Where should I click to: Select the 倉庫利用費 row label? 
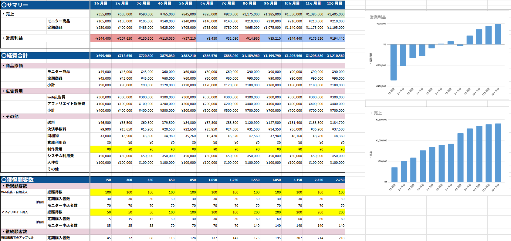click(57, 143)
